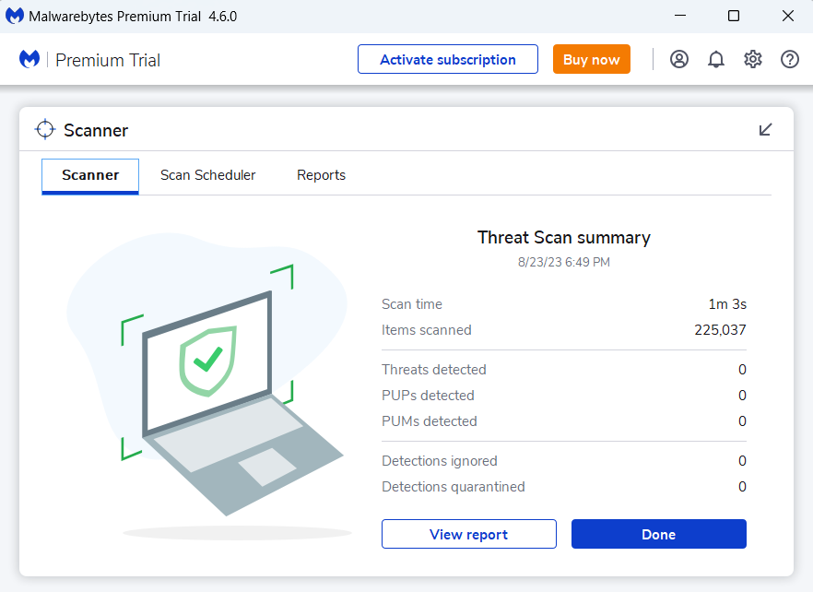Click the Scan time value 1m 3s
Image resolution: width=813 pixels, height=592 pixels.
pyautogui.click(x=727, y=304)
